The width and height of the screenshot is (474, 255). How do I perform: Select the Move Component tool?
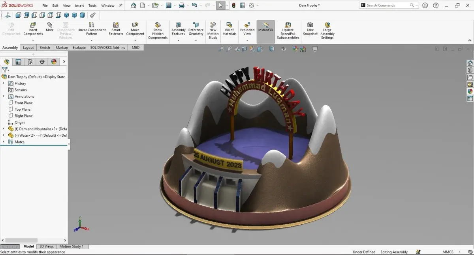click(135, 25)
